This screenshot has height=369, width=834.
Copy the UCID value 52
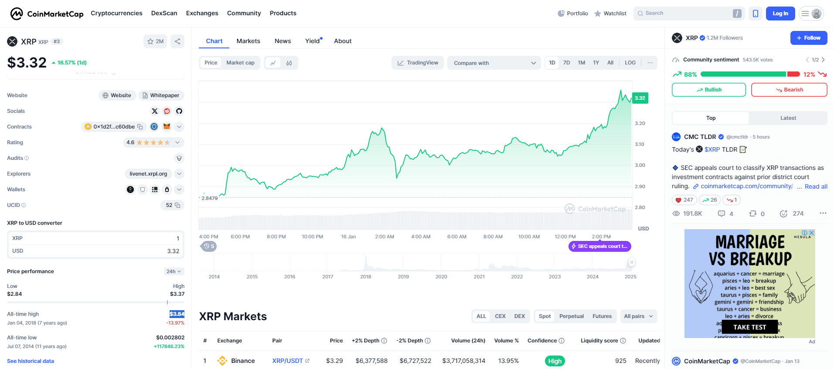[177, 205]
